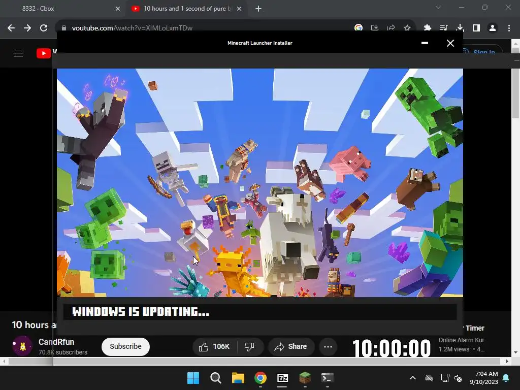Click the install app icon in address bar
Screen dimensions: 520x390
[x=375, y=28]
